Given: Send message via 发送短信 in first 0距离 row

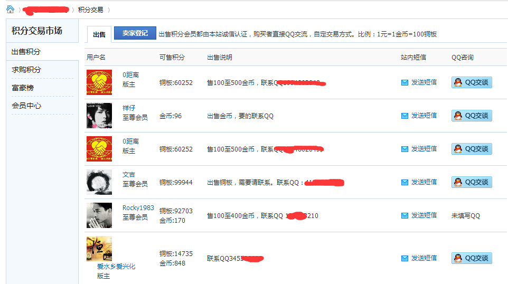Looking at the screenshot, I should pyautogui.click(x=424, y=82).
